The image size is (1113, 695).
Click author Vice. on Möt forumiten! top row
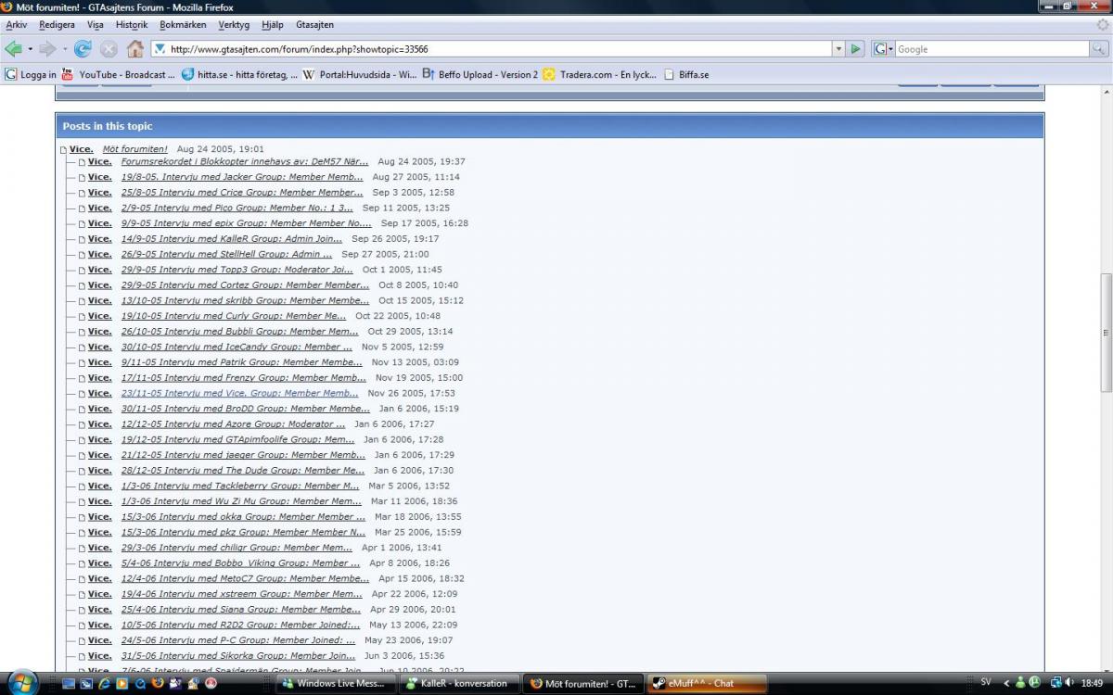coord(82,149)
